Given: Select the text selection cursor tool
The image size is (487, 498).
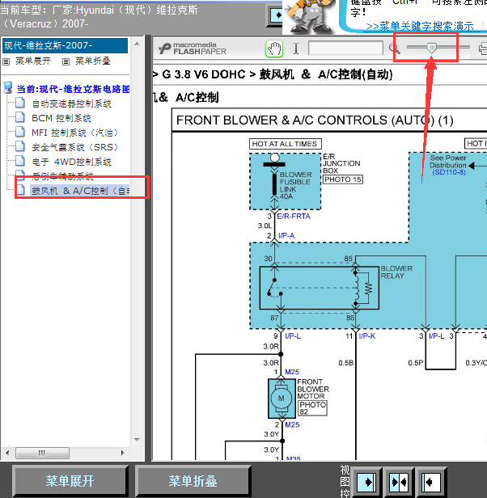Looking at the screenshot, I should pos(296,49).
